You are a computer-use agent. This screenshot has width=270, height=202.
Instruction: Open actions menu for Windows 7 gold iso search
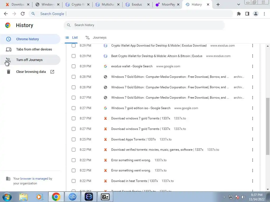tap(252, 108)
